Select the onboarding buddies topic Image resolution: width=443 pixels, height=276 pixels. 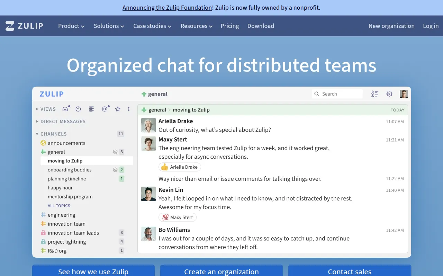pyautogui.click(x=70, y=170)
